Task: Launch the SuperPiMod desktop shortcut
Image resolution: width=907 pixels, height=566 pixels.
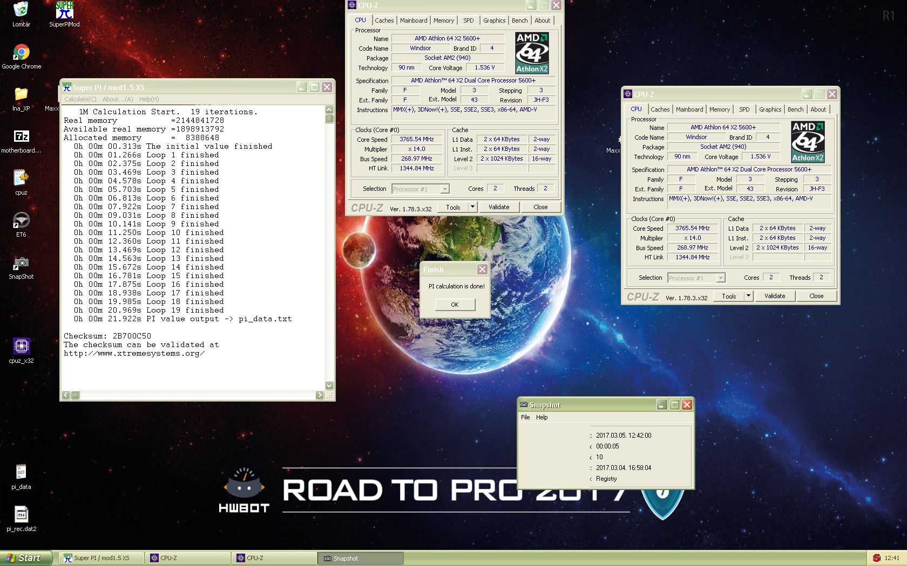Action: [x=64, y=10]
